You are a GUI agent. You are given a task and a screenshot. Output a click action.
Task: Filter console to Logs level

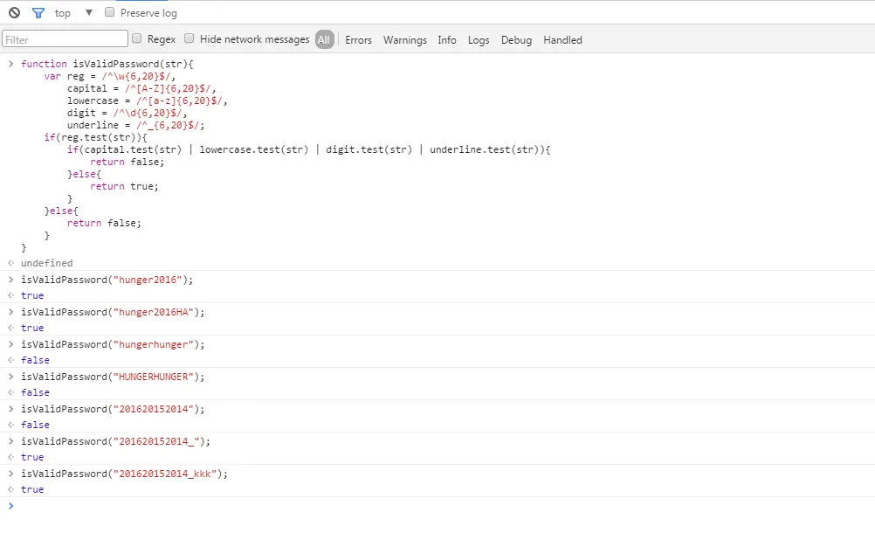click(x=479, y=39)
